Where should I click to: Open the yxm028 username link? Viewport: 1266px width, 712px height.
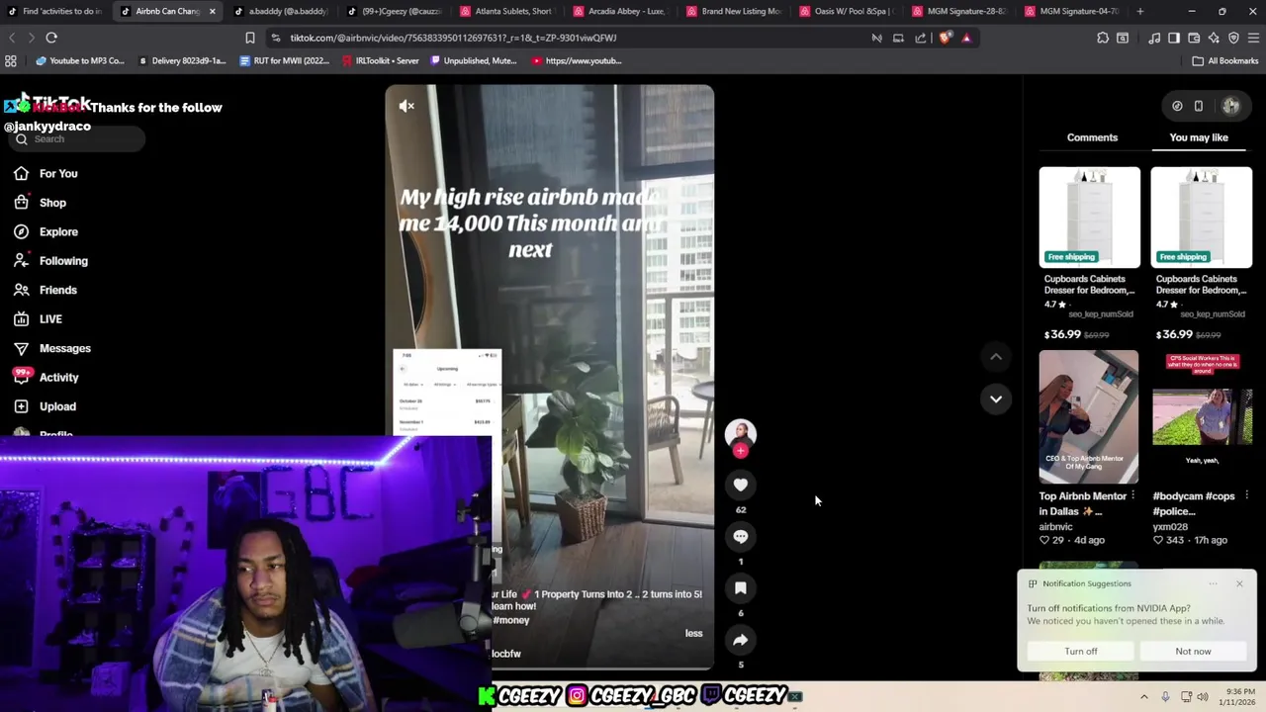pyautogui.click(x=1170, y=527)
